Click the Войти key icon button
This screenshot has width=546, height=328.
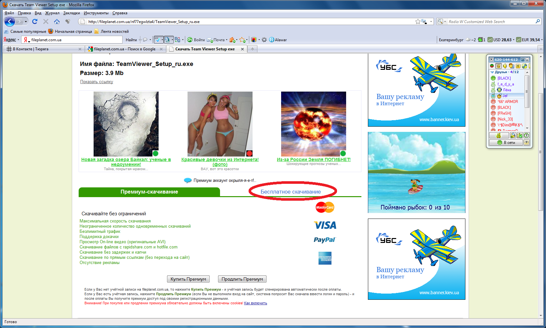pos(196,40)
